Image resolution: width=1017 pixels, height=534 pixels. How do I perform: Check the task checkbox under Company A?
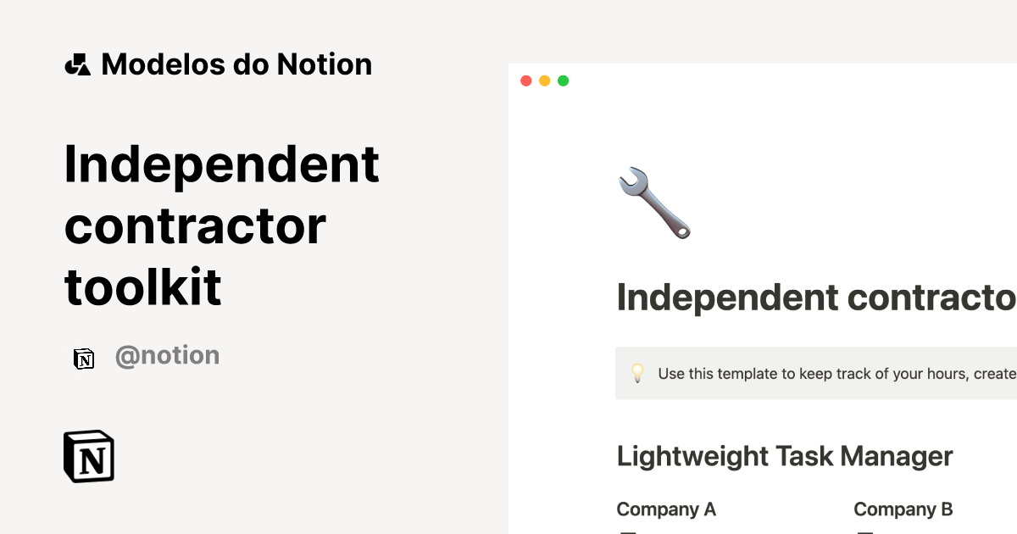[x=628, y=531]
